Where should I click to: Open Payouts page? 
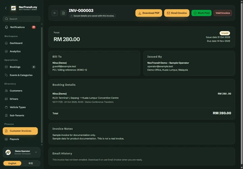(20, 139)
